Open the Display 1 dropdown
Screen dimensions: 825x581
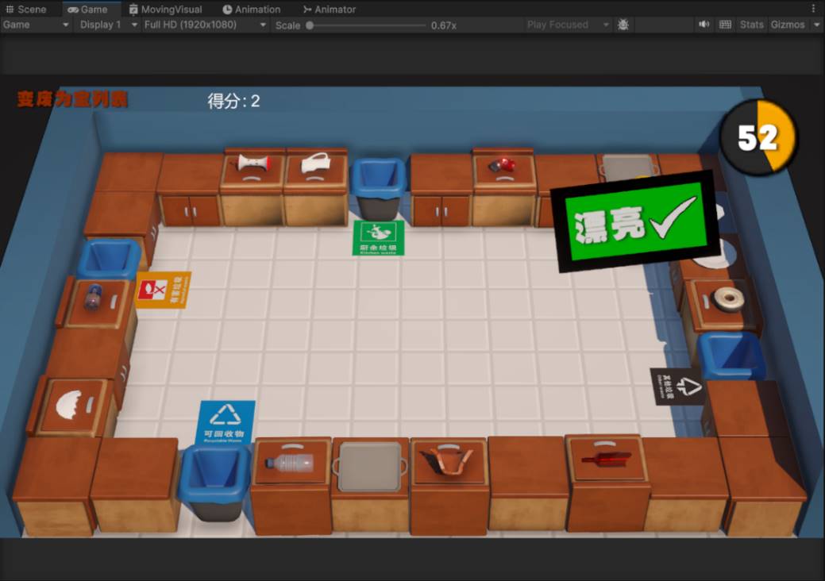coord(109,25)
